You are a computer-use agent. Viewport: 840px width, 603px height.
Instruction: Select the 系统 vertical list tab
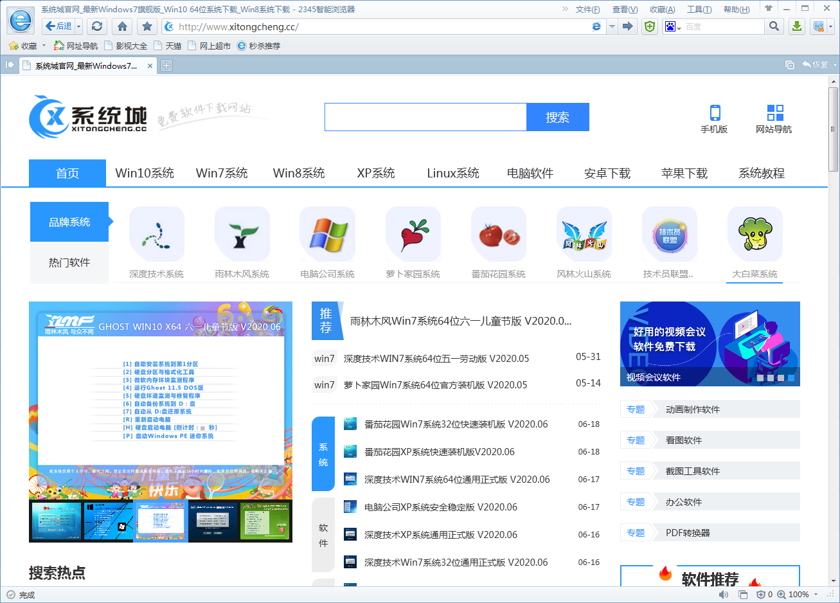[x=323, y=454]
